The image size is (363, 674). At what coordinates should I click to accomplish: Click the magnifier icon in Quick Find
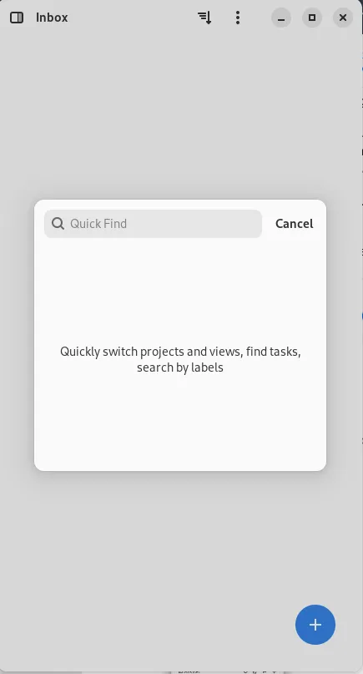58,224
